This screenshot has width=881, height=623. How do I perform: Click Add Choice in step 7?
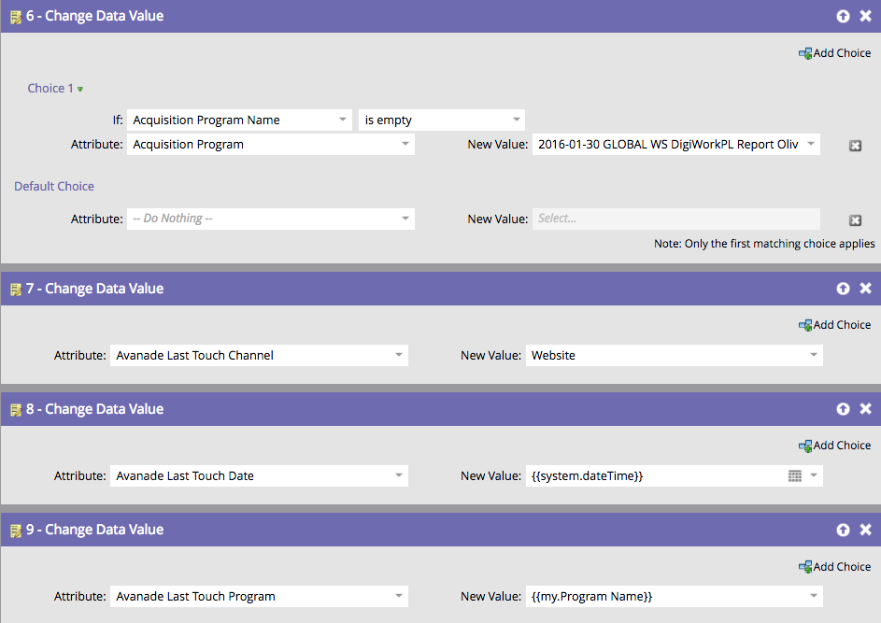[x=834, y=325]
